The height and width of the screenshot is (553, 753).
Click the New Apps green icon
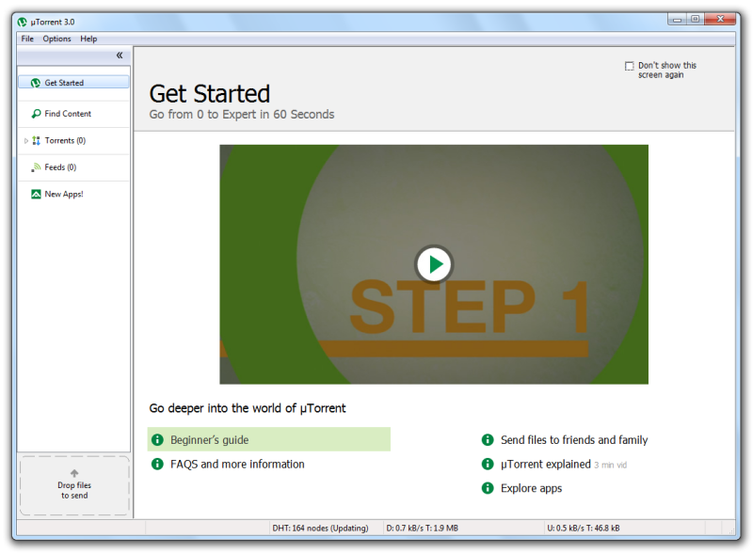[36, 194]
